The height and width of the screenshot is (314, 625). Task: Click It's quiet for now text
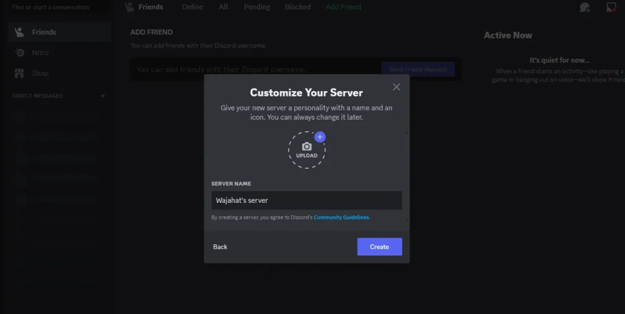(x=560, y=60)
